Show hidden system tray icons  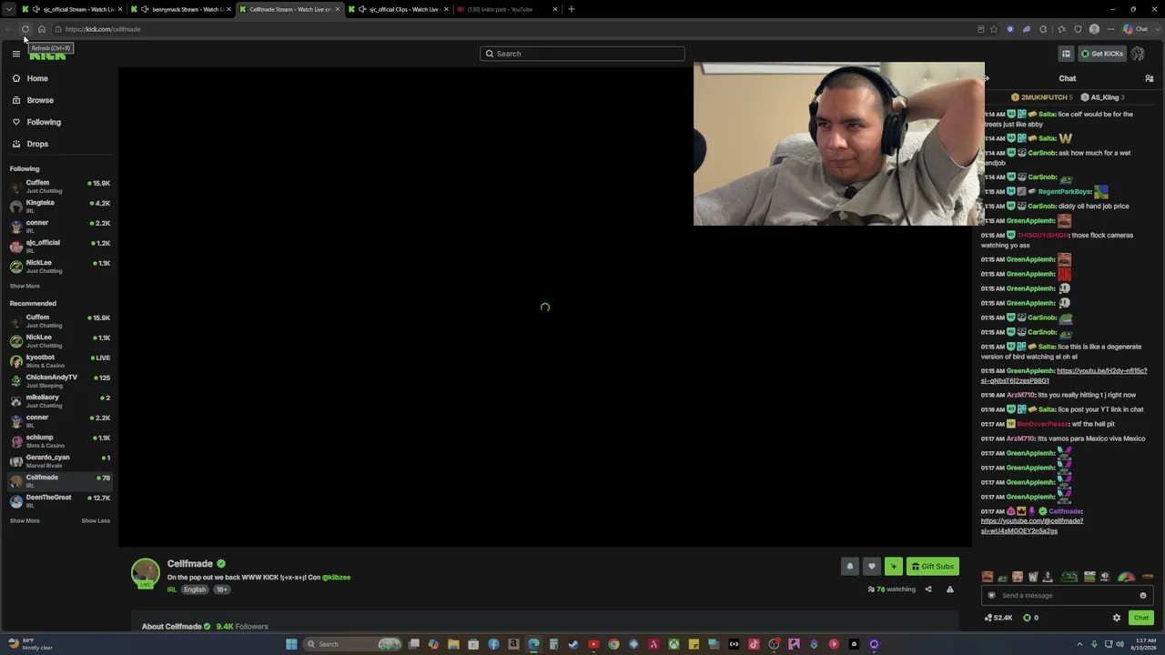pos(1080,644)
